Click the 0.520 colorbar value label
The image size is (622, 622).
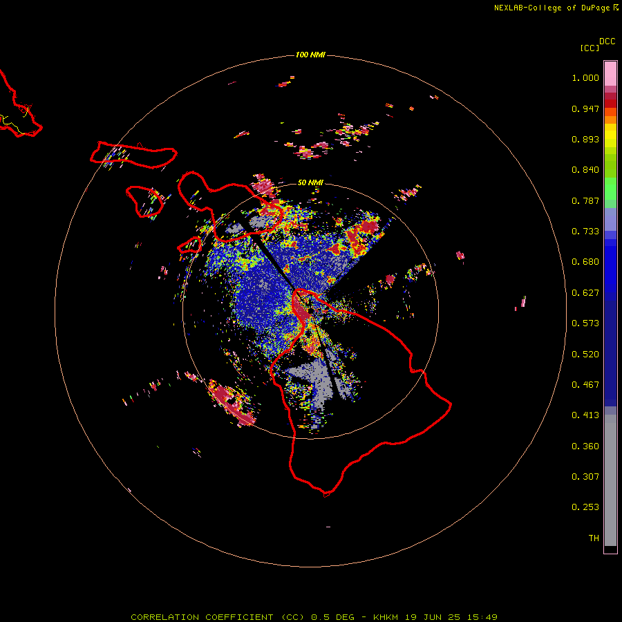click(585, 355)
